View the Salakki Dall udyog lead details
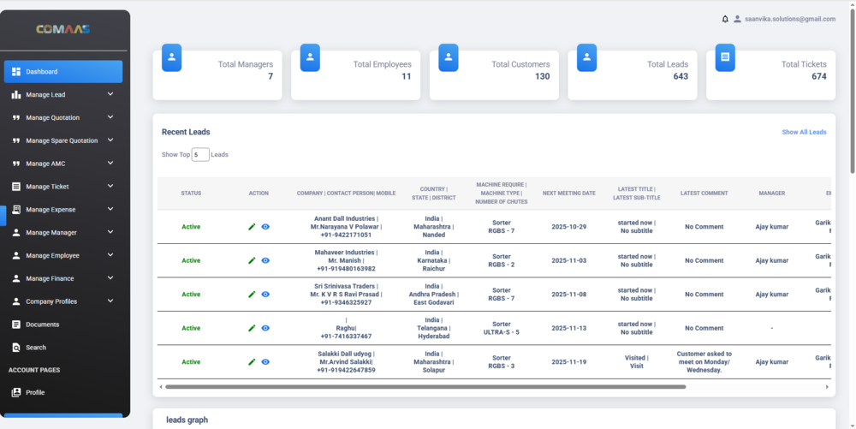This screenshot has width=856, height=429. tap(265, 362)
